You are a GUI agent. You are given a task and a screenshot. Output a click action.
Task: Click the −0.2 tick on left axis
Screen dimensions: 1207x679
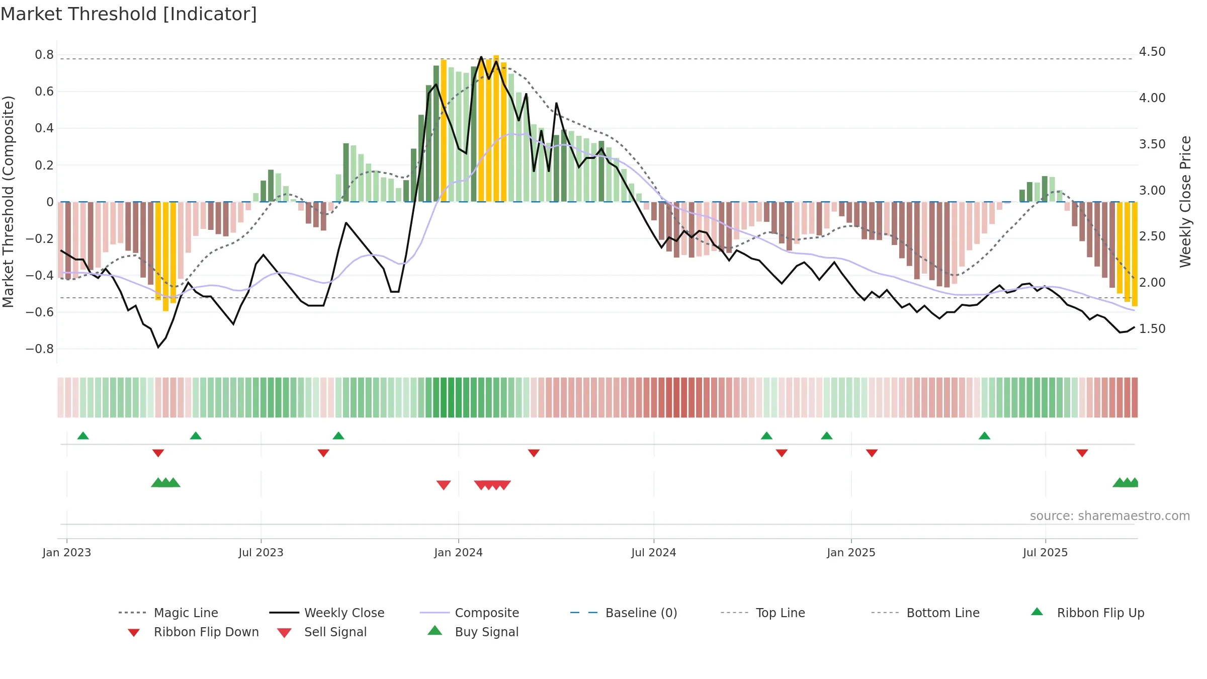point(40,238)
